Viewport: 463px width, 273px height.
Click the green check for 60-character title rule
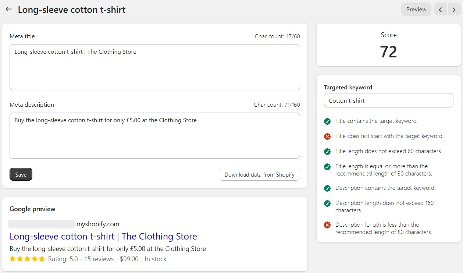click(x=327, y=151)
